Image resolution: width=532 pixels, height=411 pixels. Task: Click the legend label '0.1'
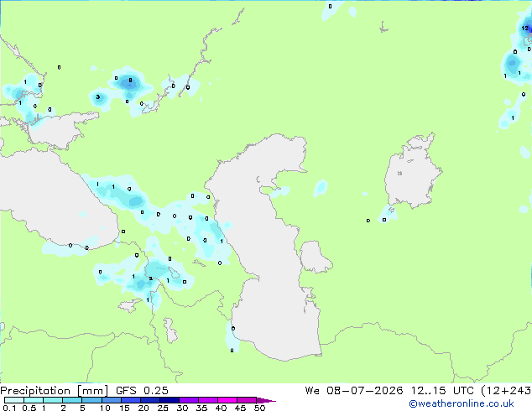9,408
